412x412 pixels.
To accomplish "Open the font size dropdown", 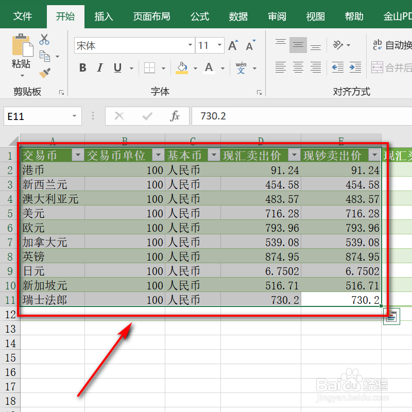I will (219, 45).
